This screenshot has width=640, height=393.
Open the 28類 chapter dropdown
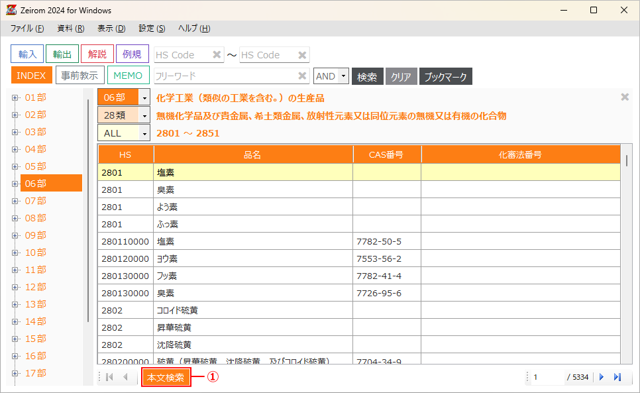[145, 115]
